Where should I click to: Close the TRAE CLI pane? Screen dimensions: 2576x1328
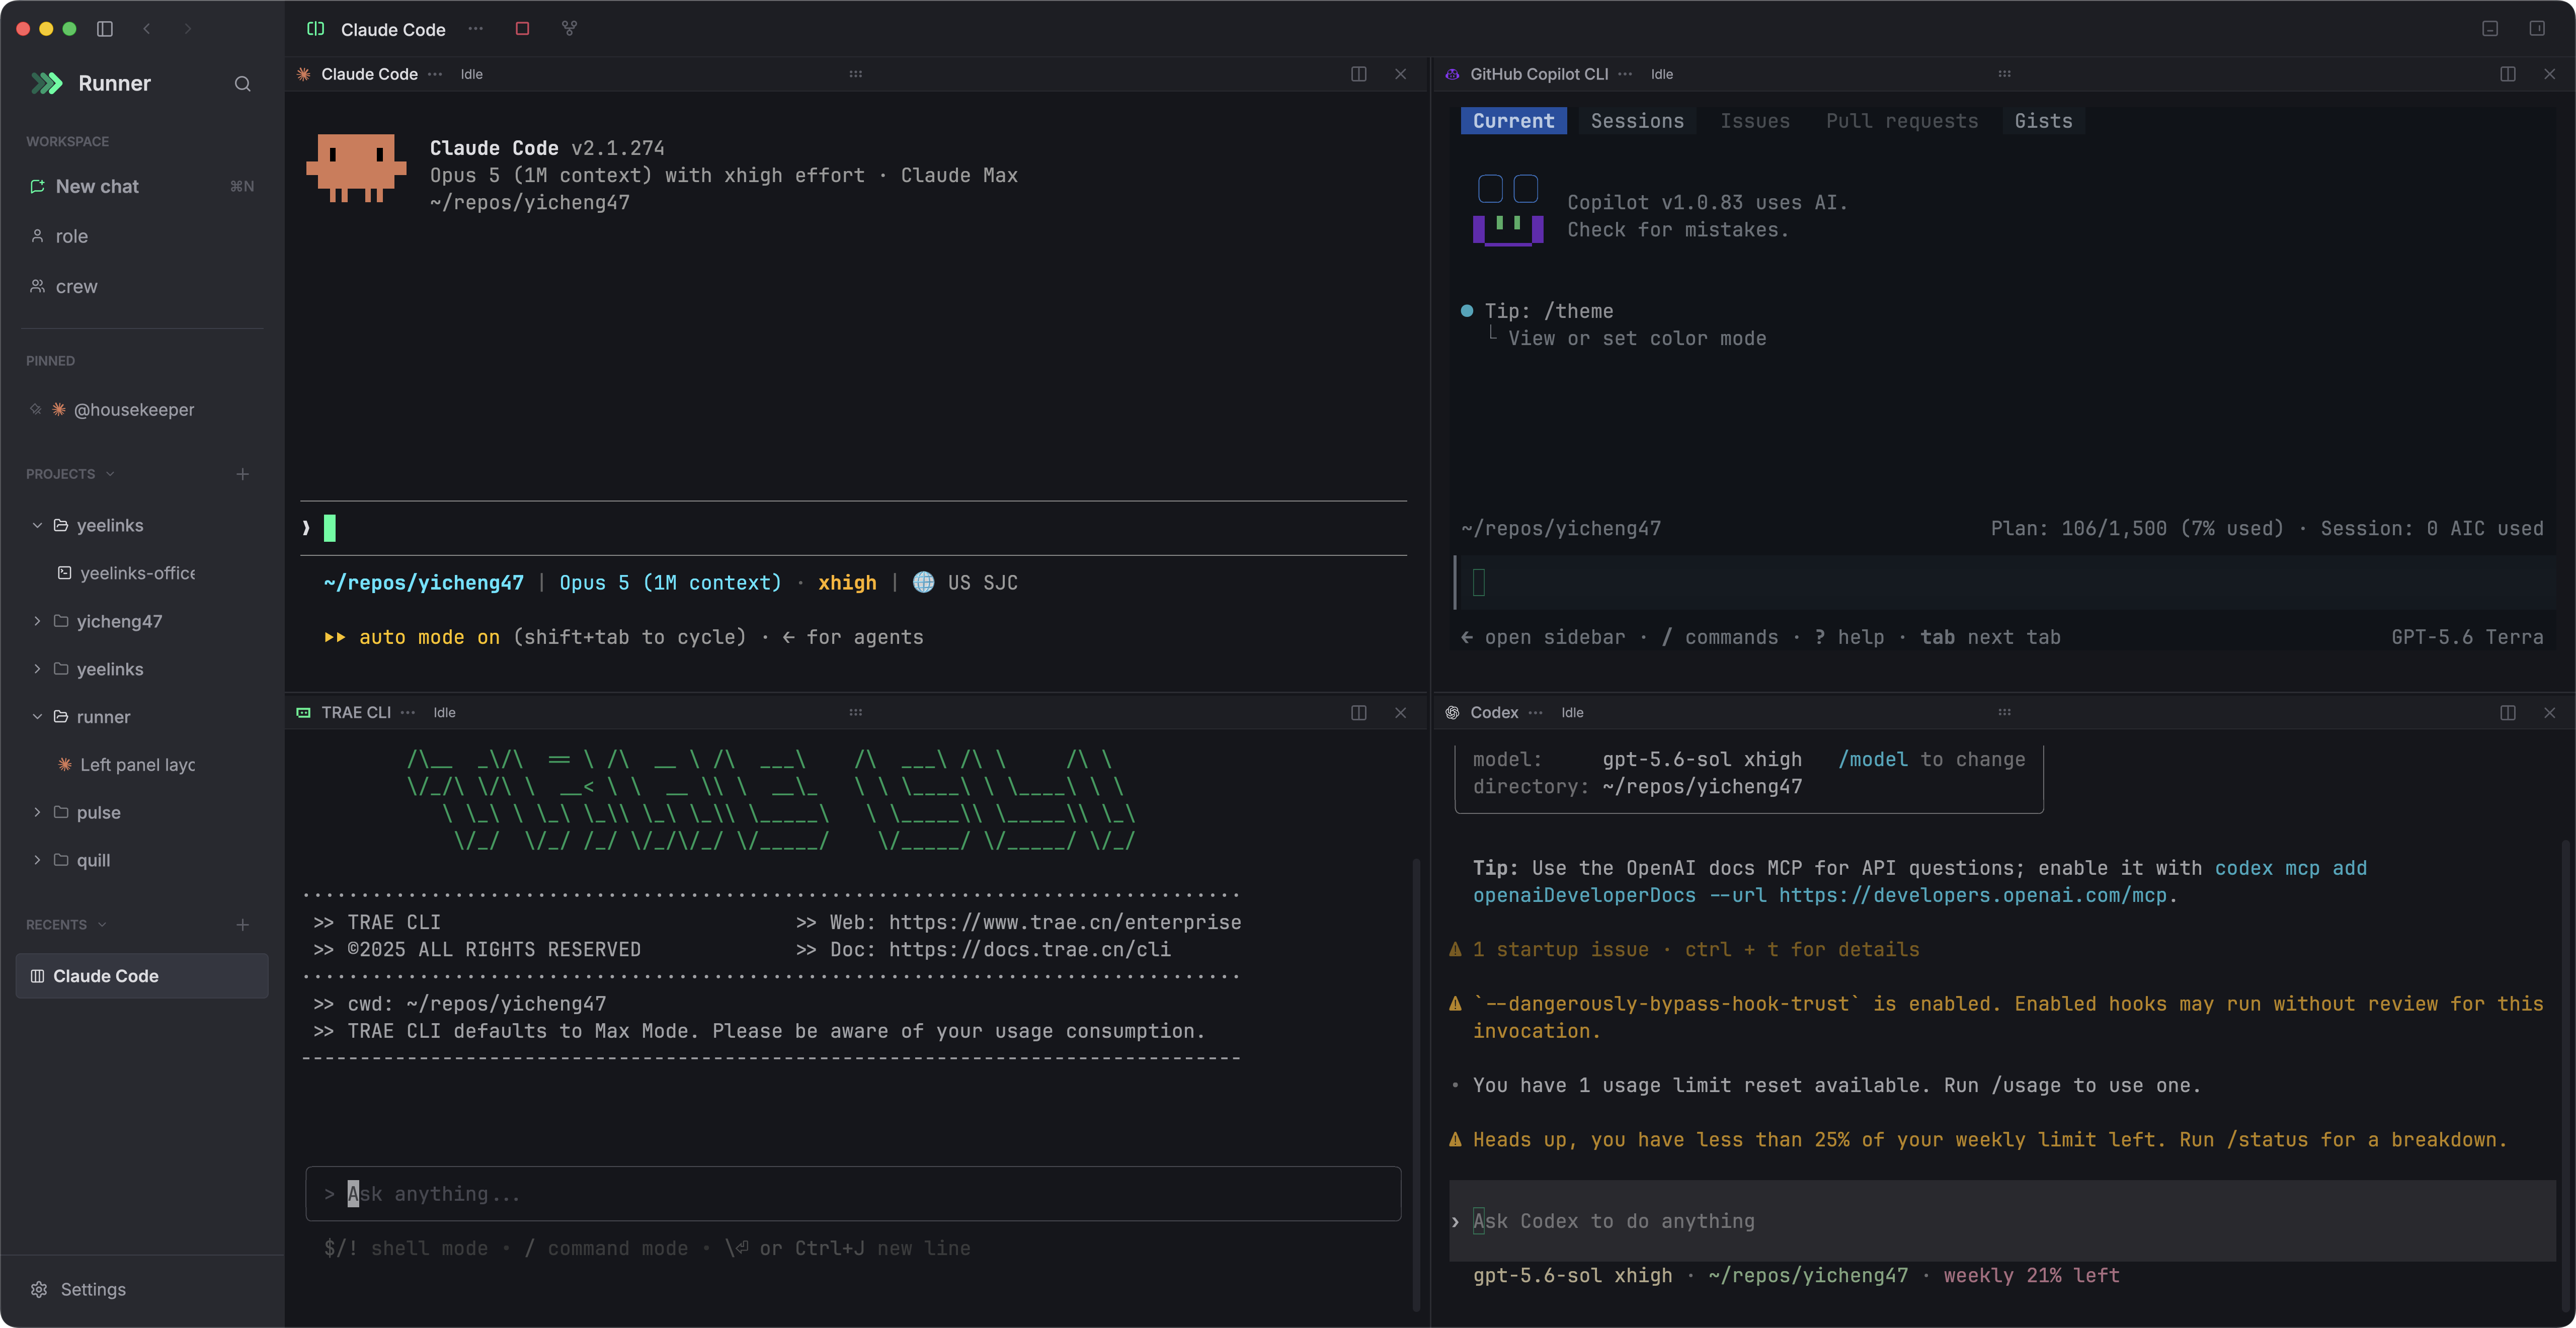[x=1400, y=713]
